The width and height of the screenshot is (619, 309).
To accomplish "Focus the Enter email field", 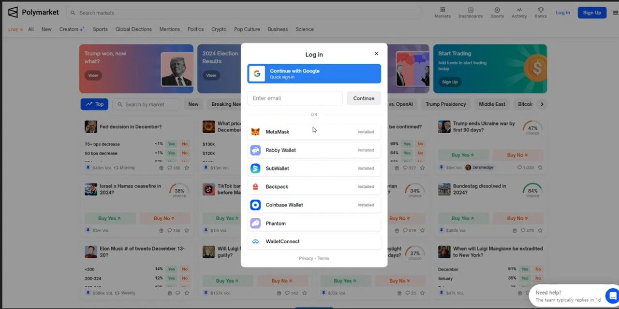I will [x=295, y=98].
